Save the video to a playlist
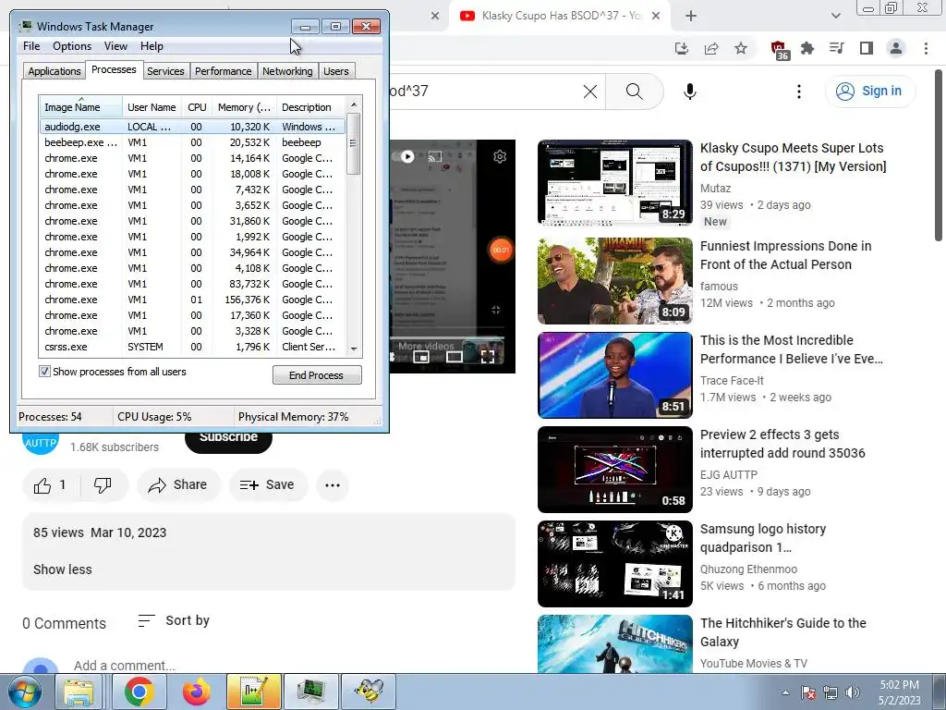946x710 pixels. click(x=267, y=484)
